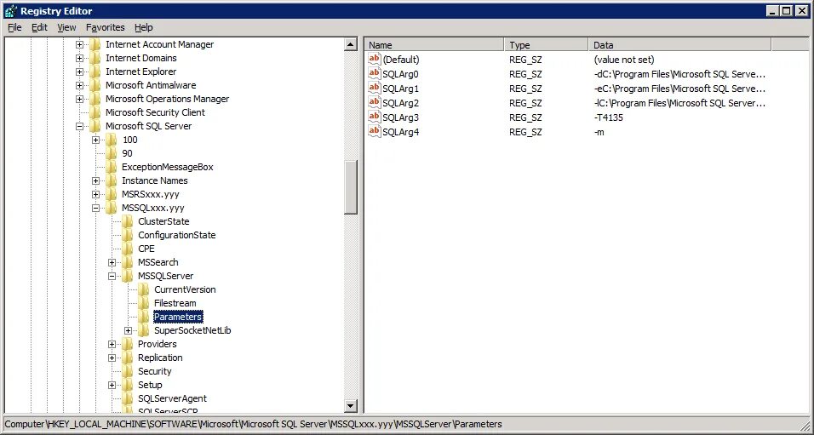Image resolution: width=814 pixels, height=435 pixels.
Task: Expand the Internet Explorer key
Action: 79,72
